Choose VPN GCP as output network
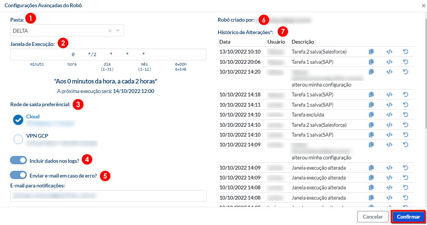 pos(18,139)
